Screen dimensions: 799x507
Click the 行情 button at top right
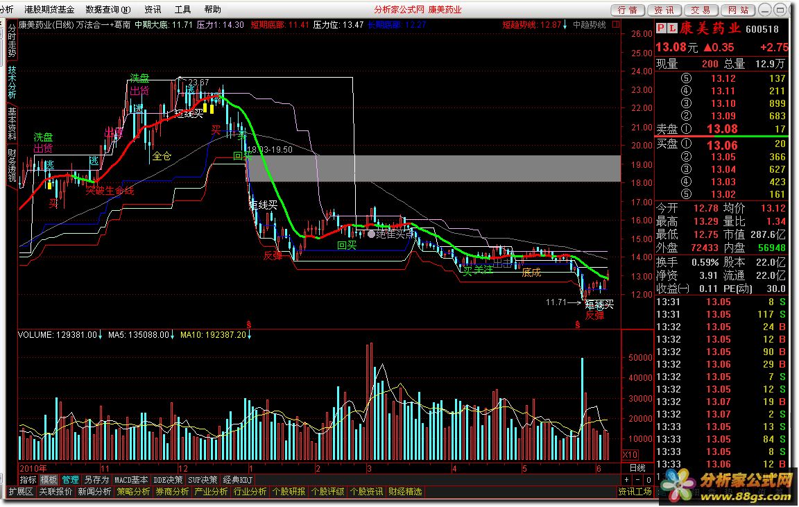point(628,10)
